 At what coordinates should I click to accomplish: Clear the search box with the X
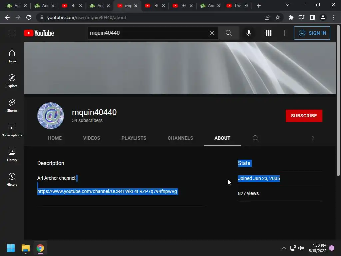coord(212,33)
